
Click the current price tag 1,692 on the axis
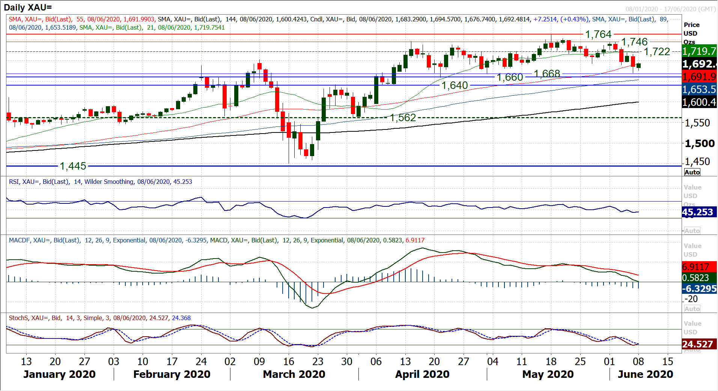click(x=699, y=64)
